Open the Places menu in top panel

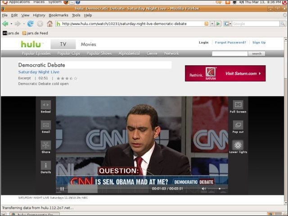[39, 2]
